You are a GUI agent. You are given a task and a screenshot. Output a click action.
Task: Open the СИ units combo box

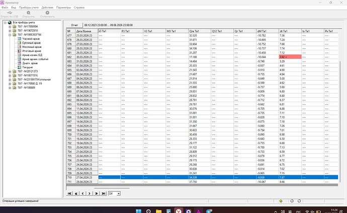[x=114, y=193]
